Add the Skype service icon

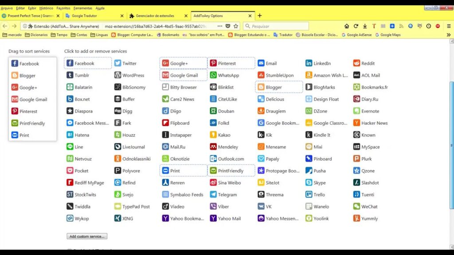(x=309, y=183)
